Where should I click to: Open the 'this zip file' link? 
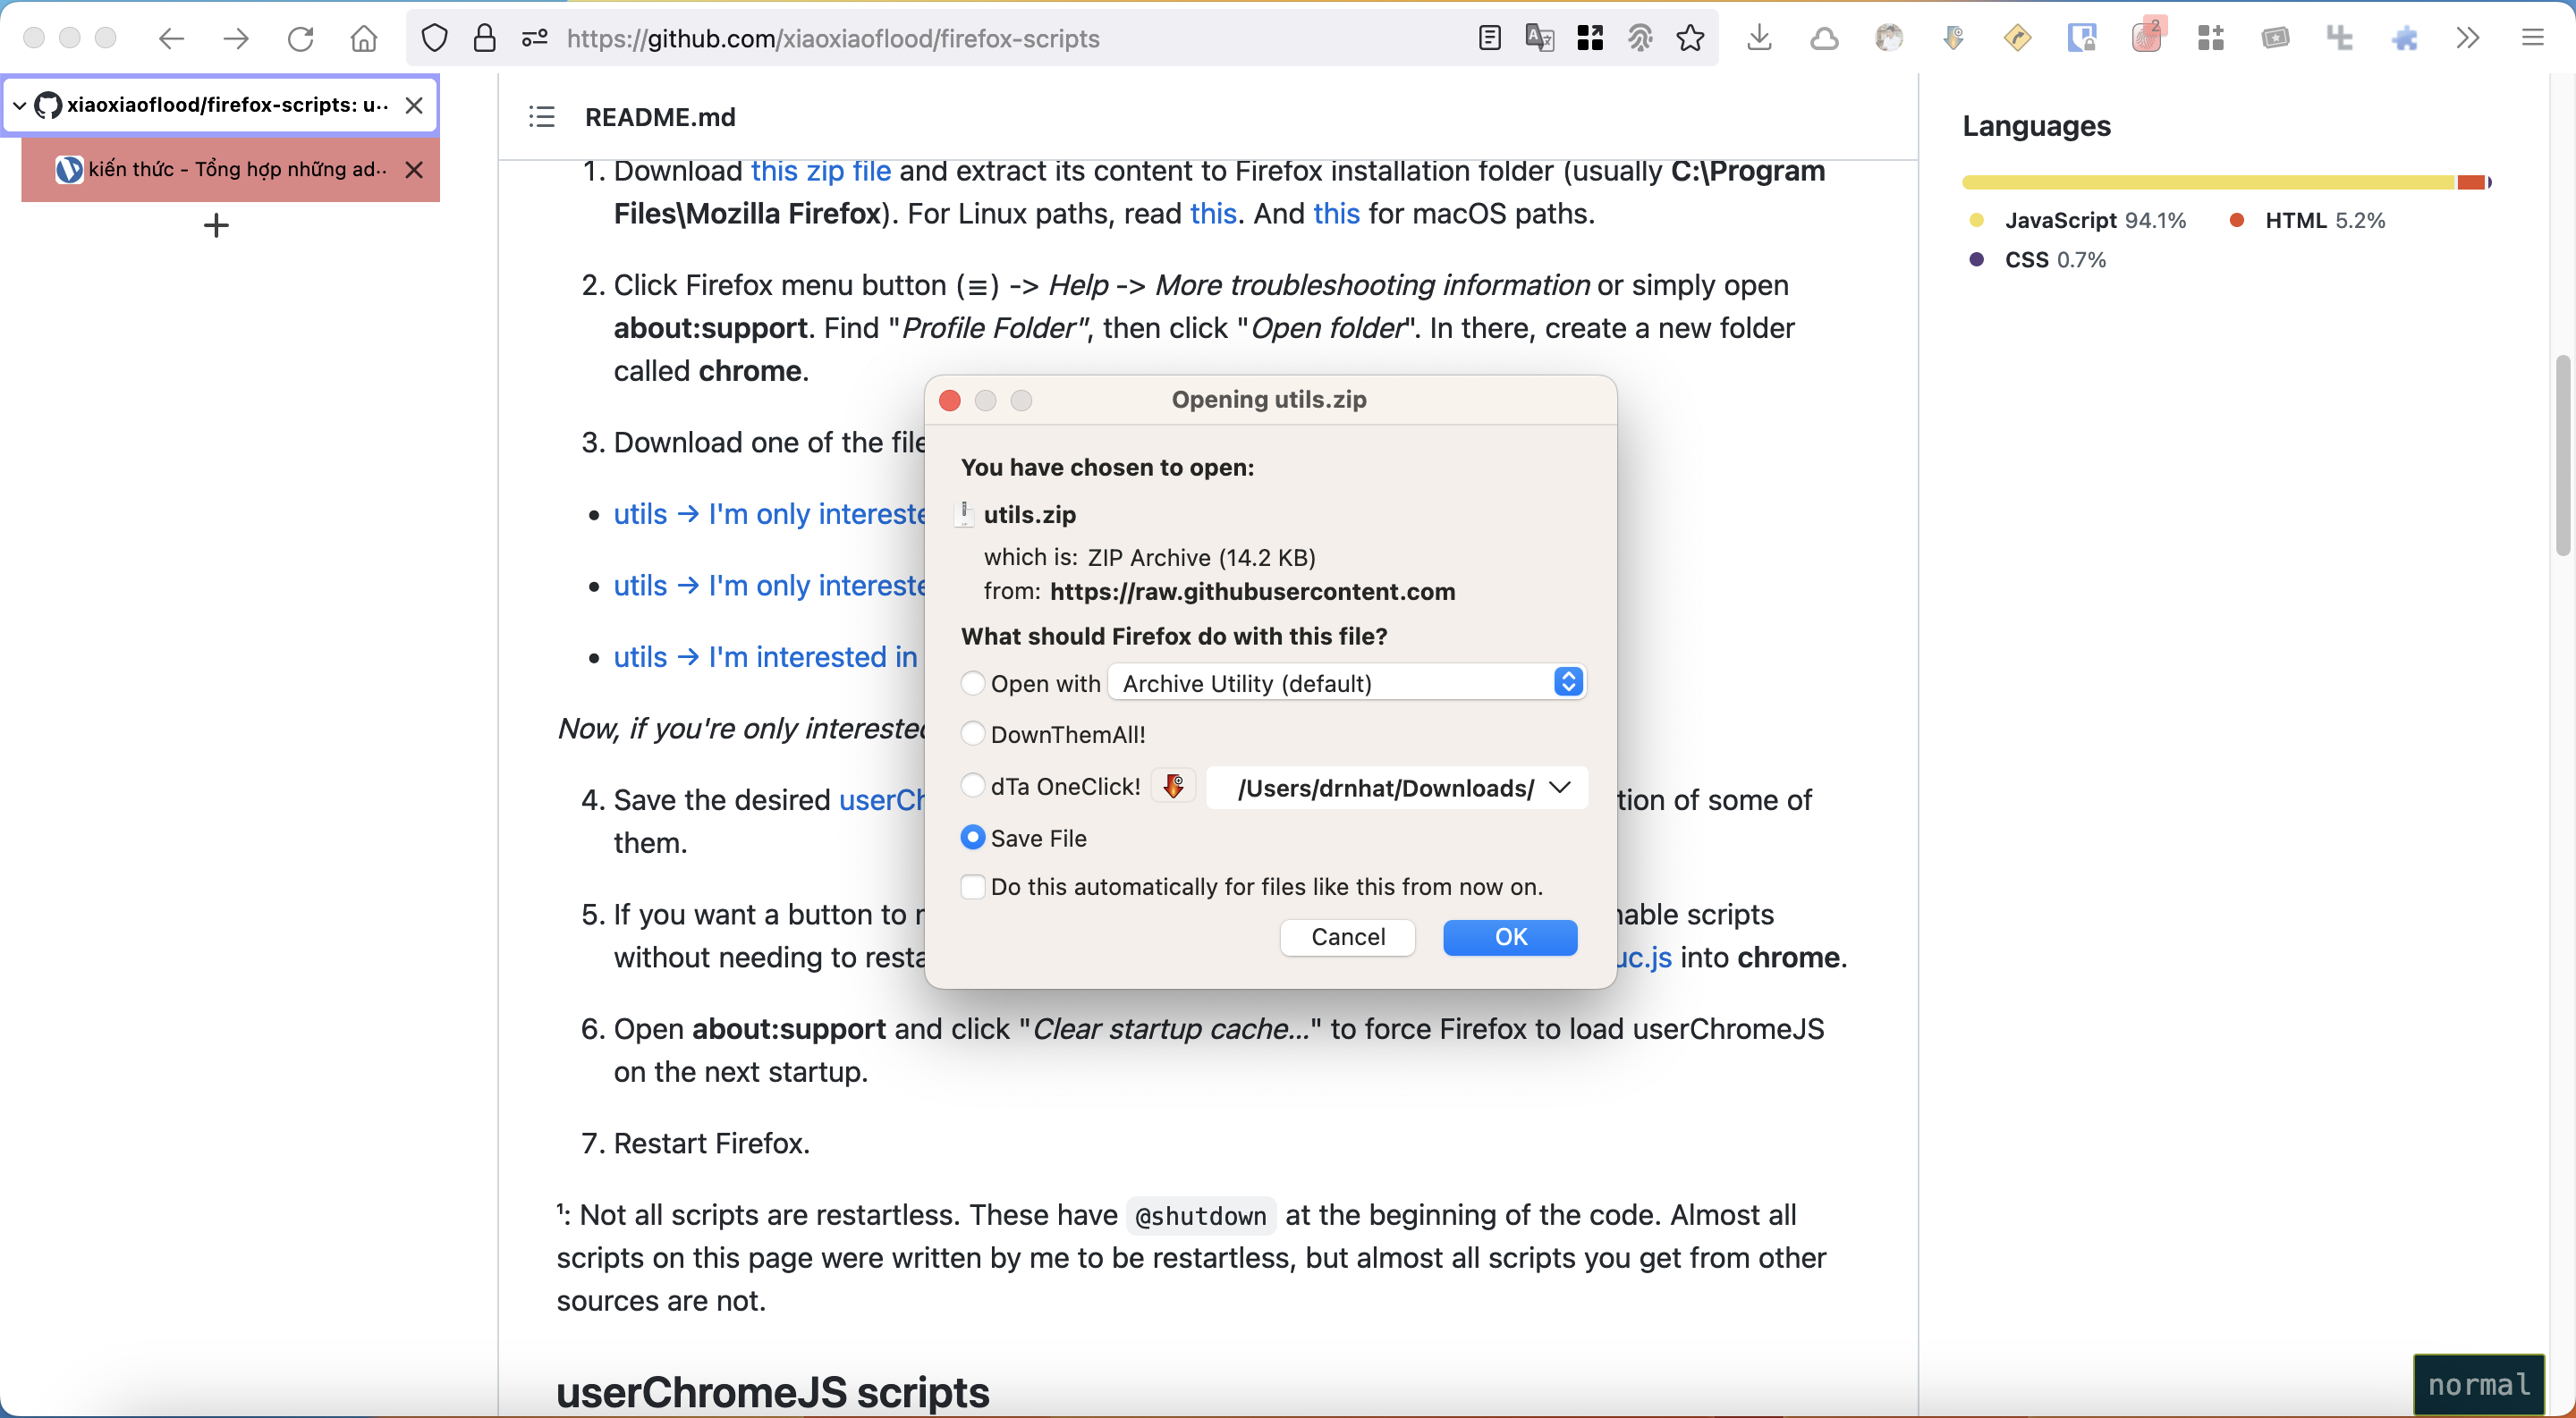[x=820, y=171]
